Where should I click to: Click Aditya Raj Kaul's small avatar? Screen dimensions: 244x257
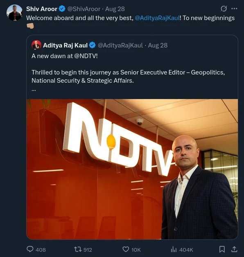click(x=36, y=45)
